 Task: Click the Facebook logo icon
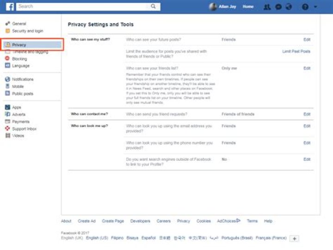(10, 6)
